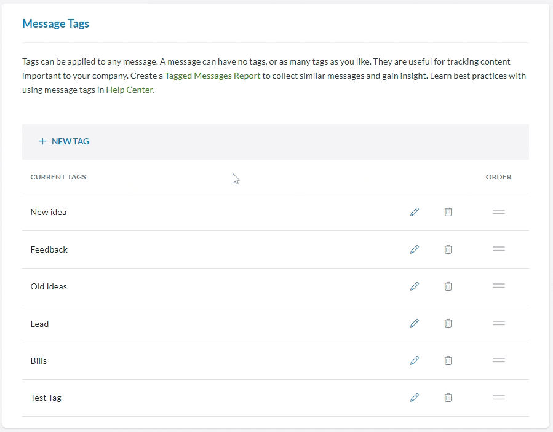Click the edit pencil icon for New idea
The image size is (553, 432).
coord(415,212)
